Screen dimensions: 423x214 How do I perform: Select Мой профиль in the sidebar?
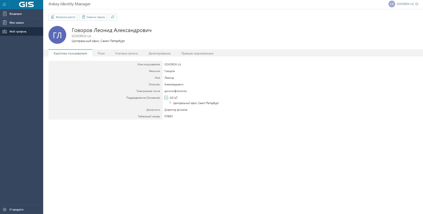coord(22,32)
